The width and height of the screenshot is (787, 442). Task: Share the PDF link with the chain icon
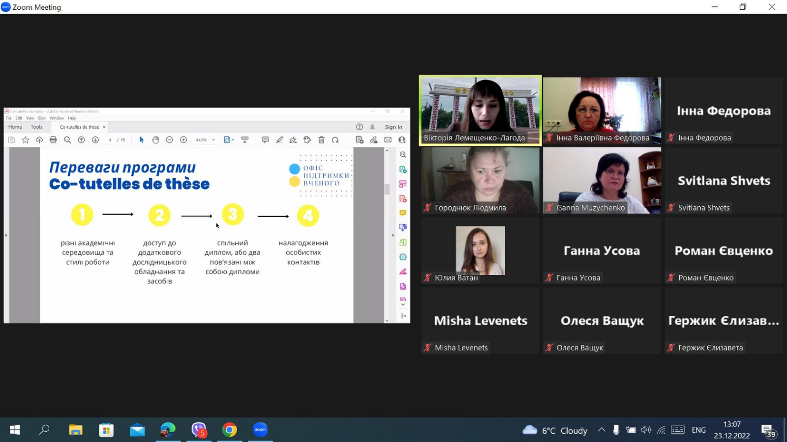pos(374,140)
